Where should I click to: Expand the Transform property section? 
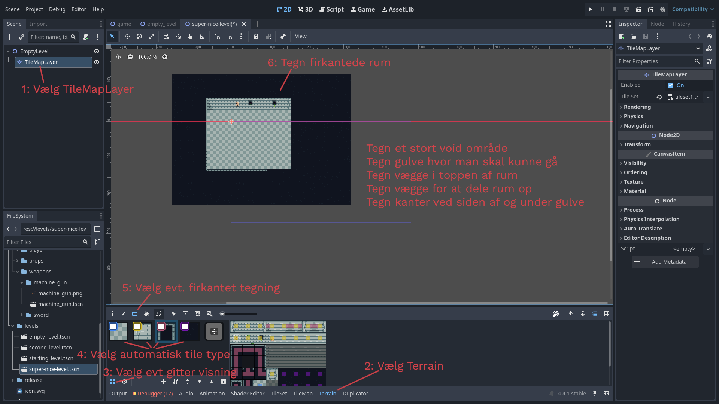[637, 144]
